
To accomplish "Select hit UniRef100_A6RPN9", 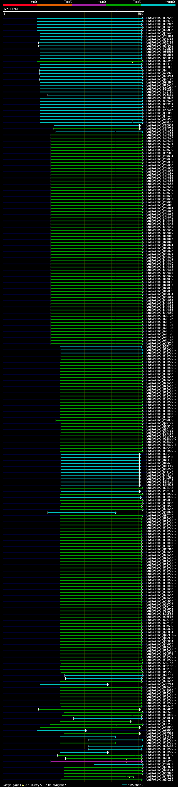I will point(160,761).
